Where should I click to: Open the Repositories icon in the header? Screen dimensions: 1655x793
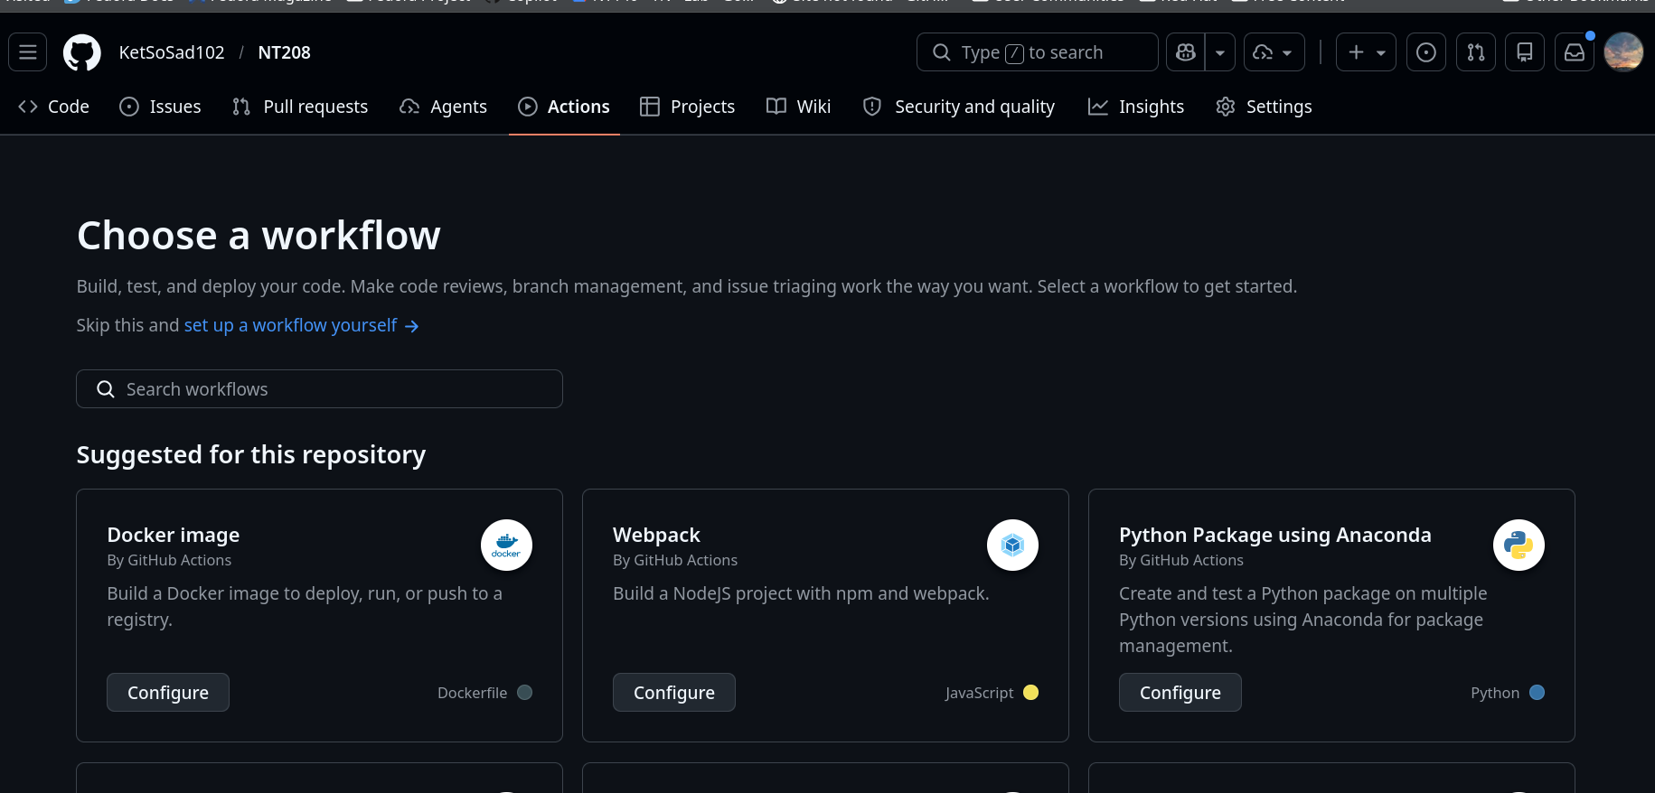(x=1525, y=52)
